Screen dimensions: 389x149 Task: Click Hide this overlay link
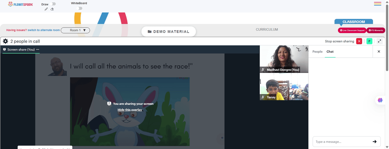coord(130,110)
